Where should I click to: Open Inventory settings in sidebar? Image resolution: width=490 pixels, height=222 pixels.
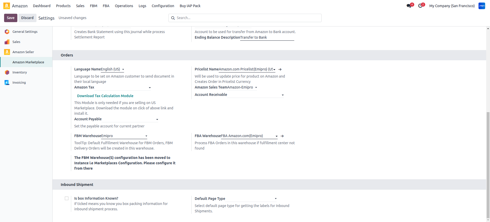pos(19,72)
